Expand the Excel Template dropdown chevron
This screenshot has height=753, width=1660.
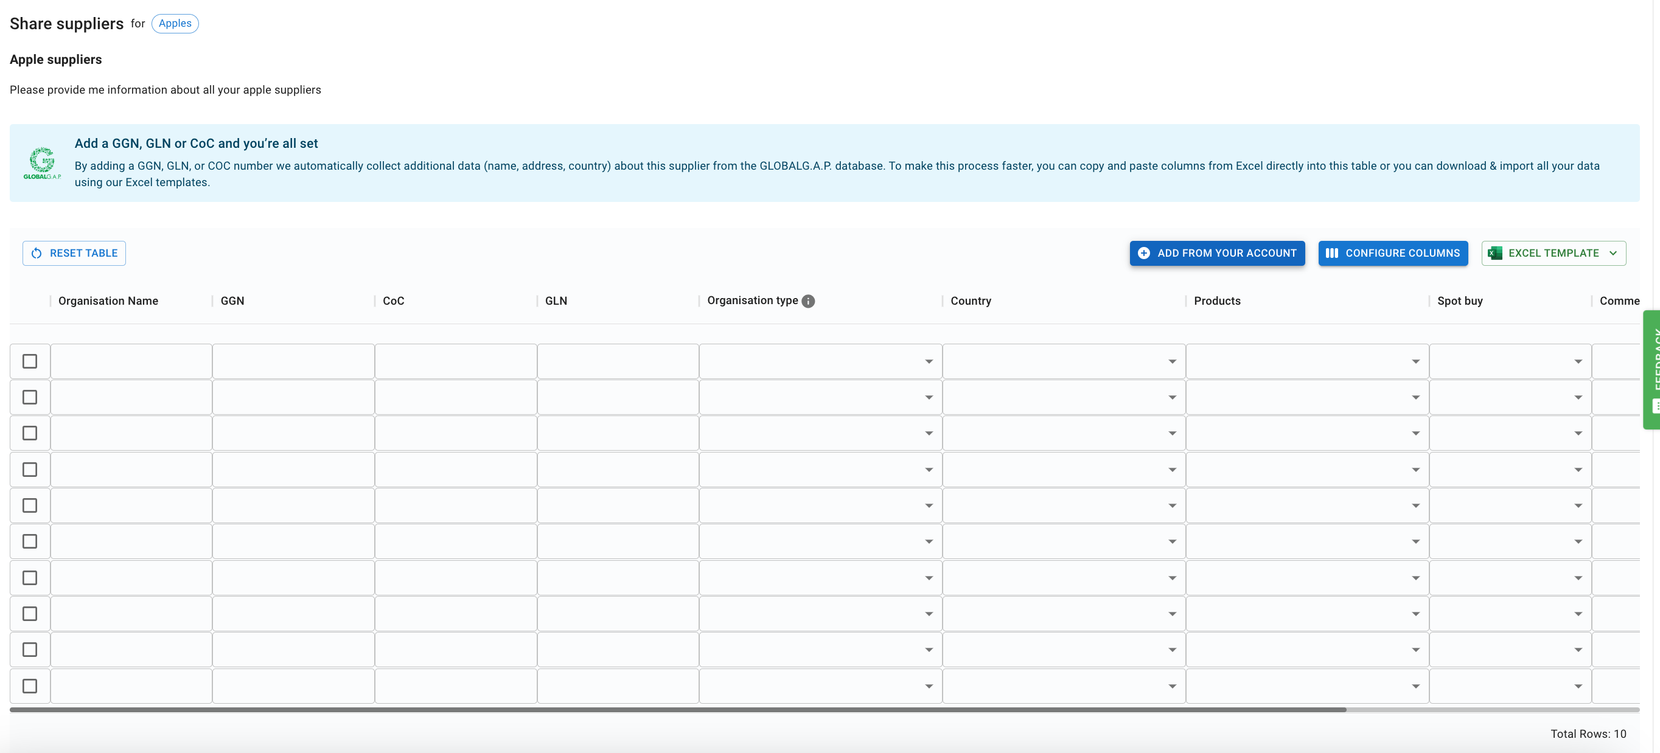pos(1613,253)
